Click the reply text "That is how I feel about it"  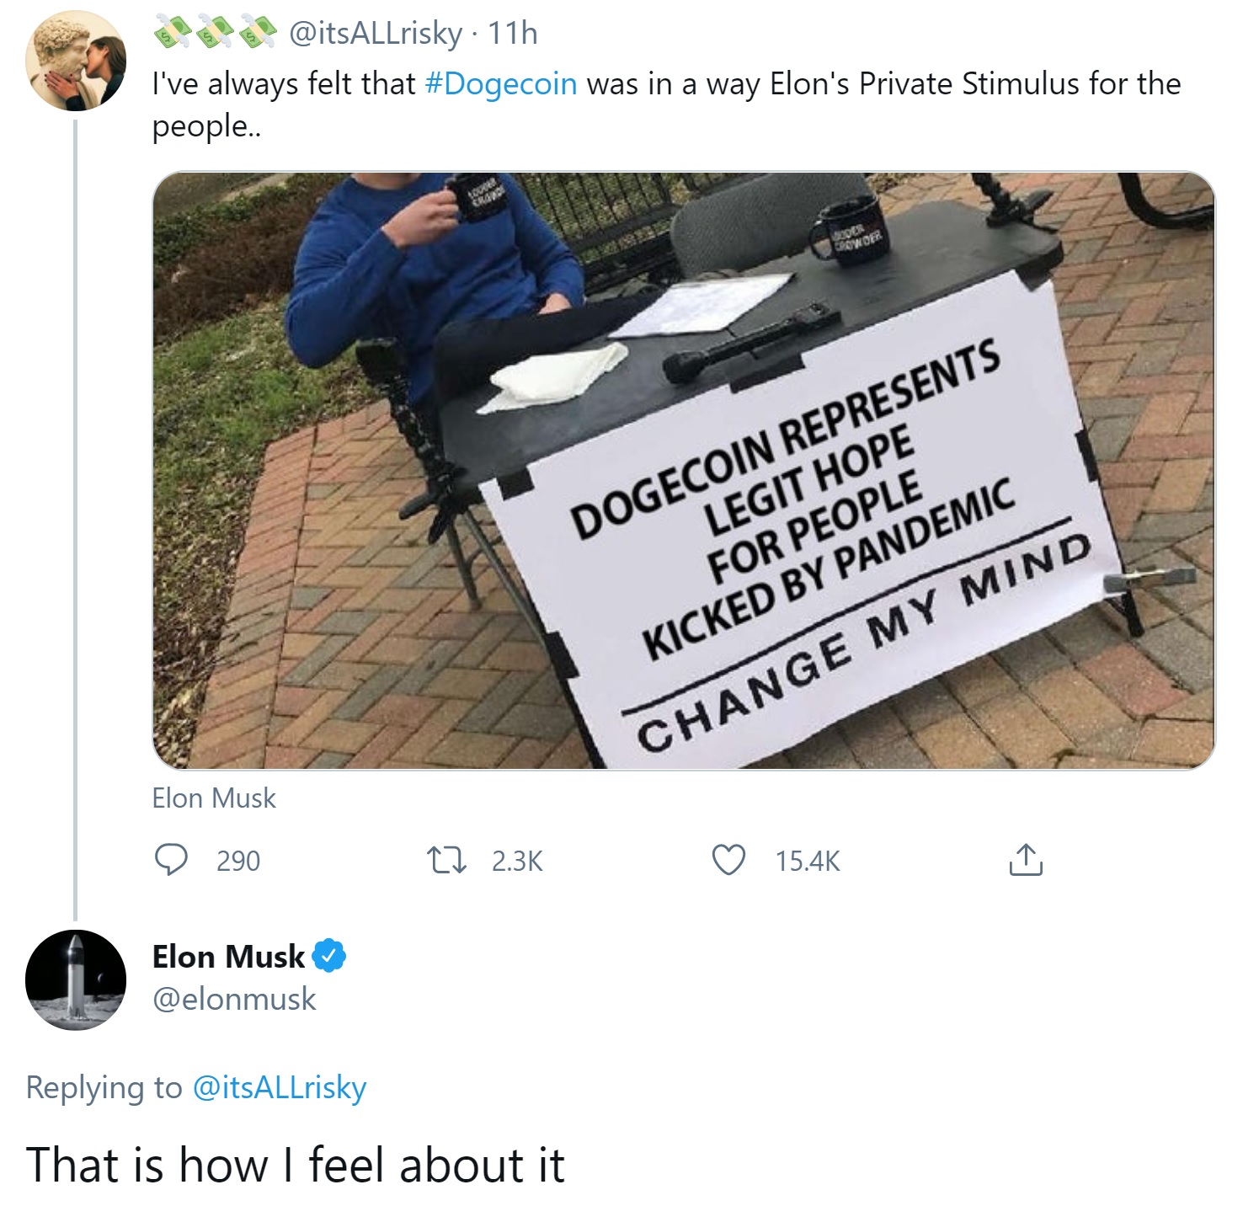point(295,1165)
